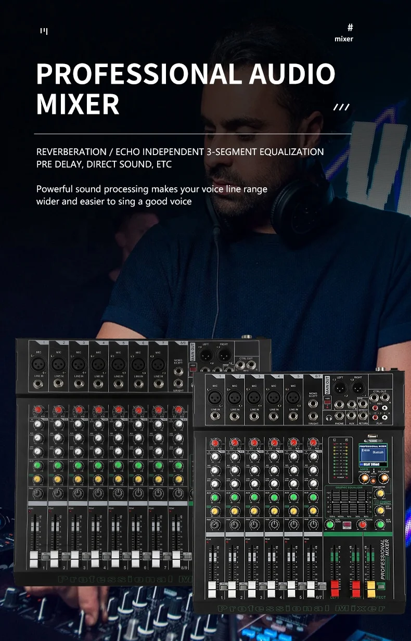Click channel 2 LINE IN jack on front mixer
Screen dimensions: 411x641
[x=235, y=416]
